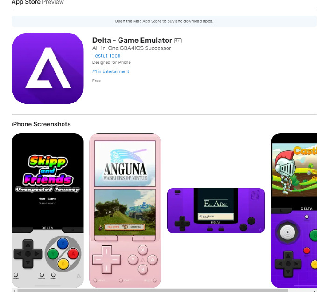Image resolution: width=322 pixels, height=292 pixels.
Task: Click the Designed for iPhone text
Action: click(x=112, y=62)
